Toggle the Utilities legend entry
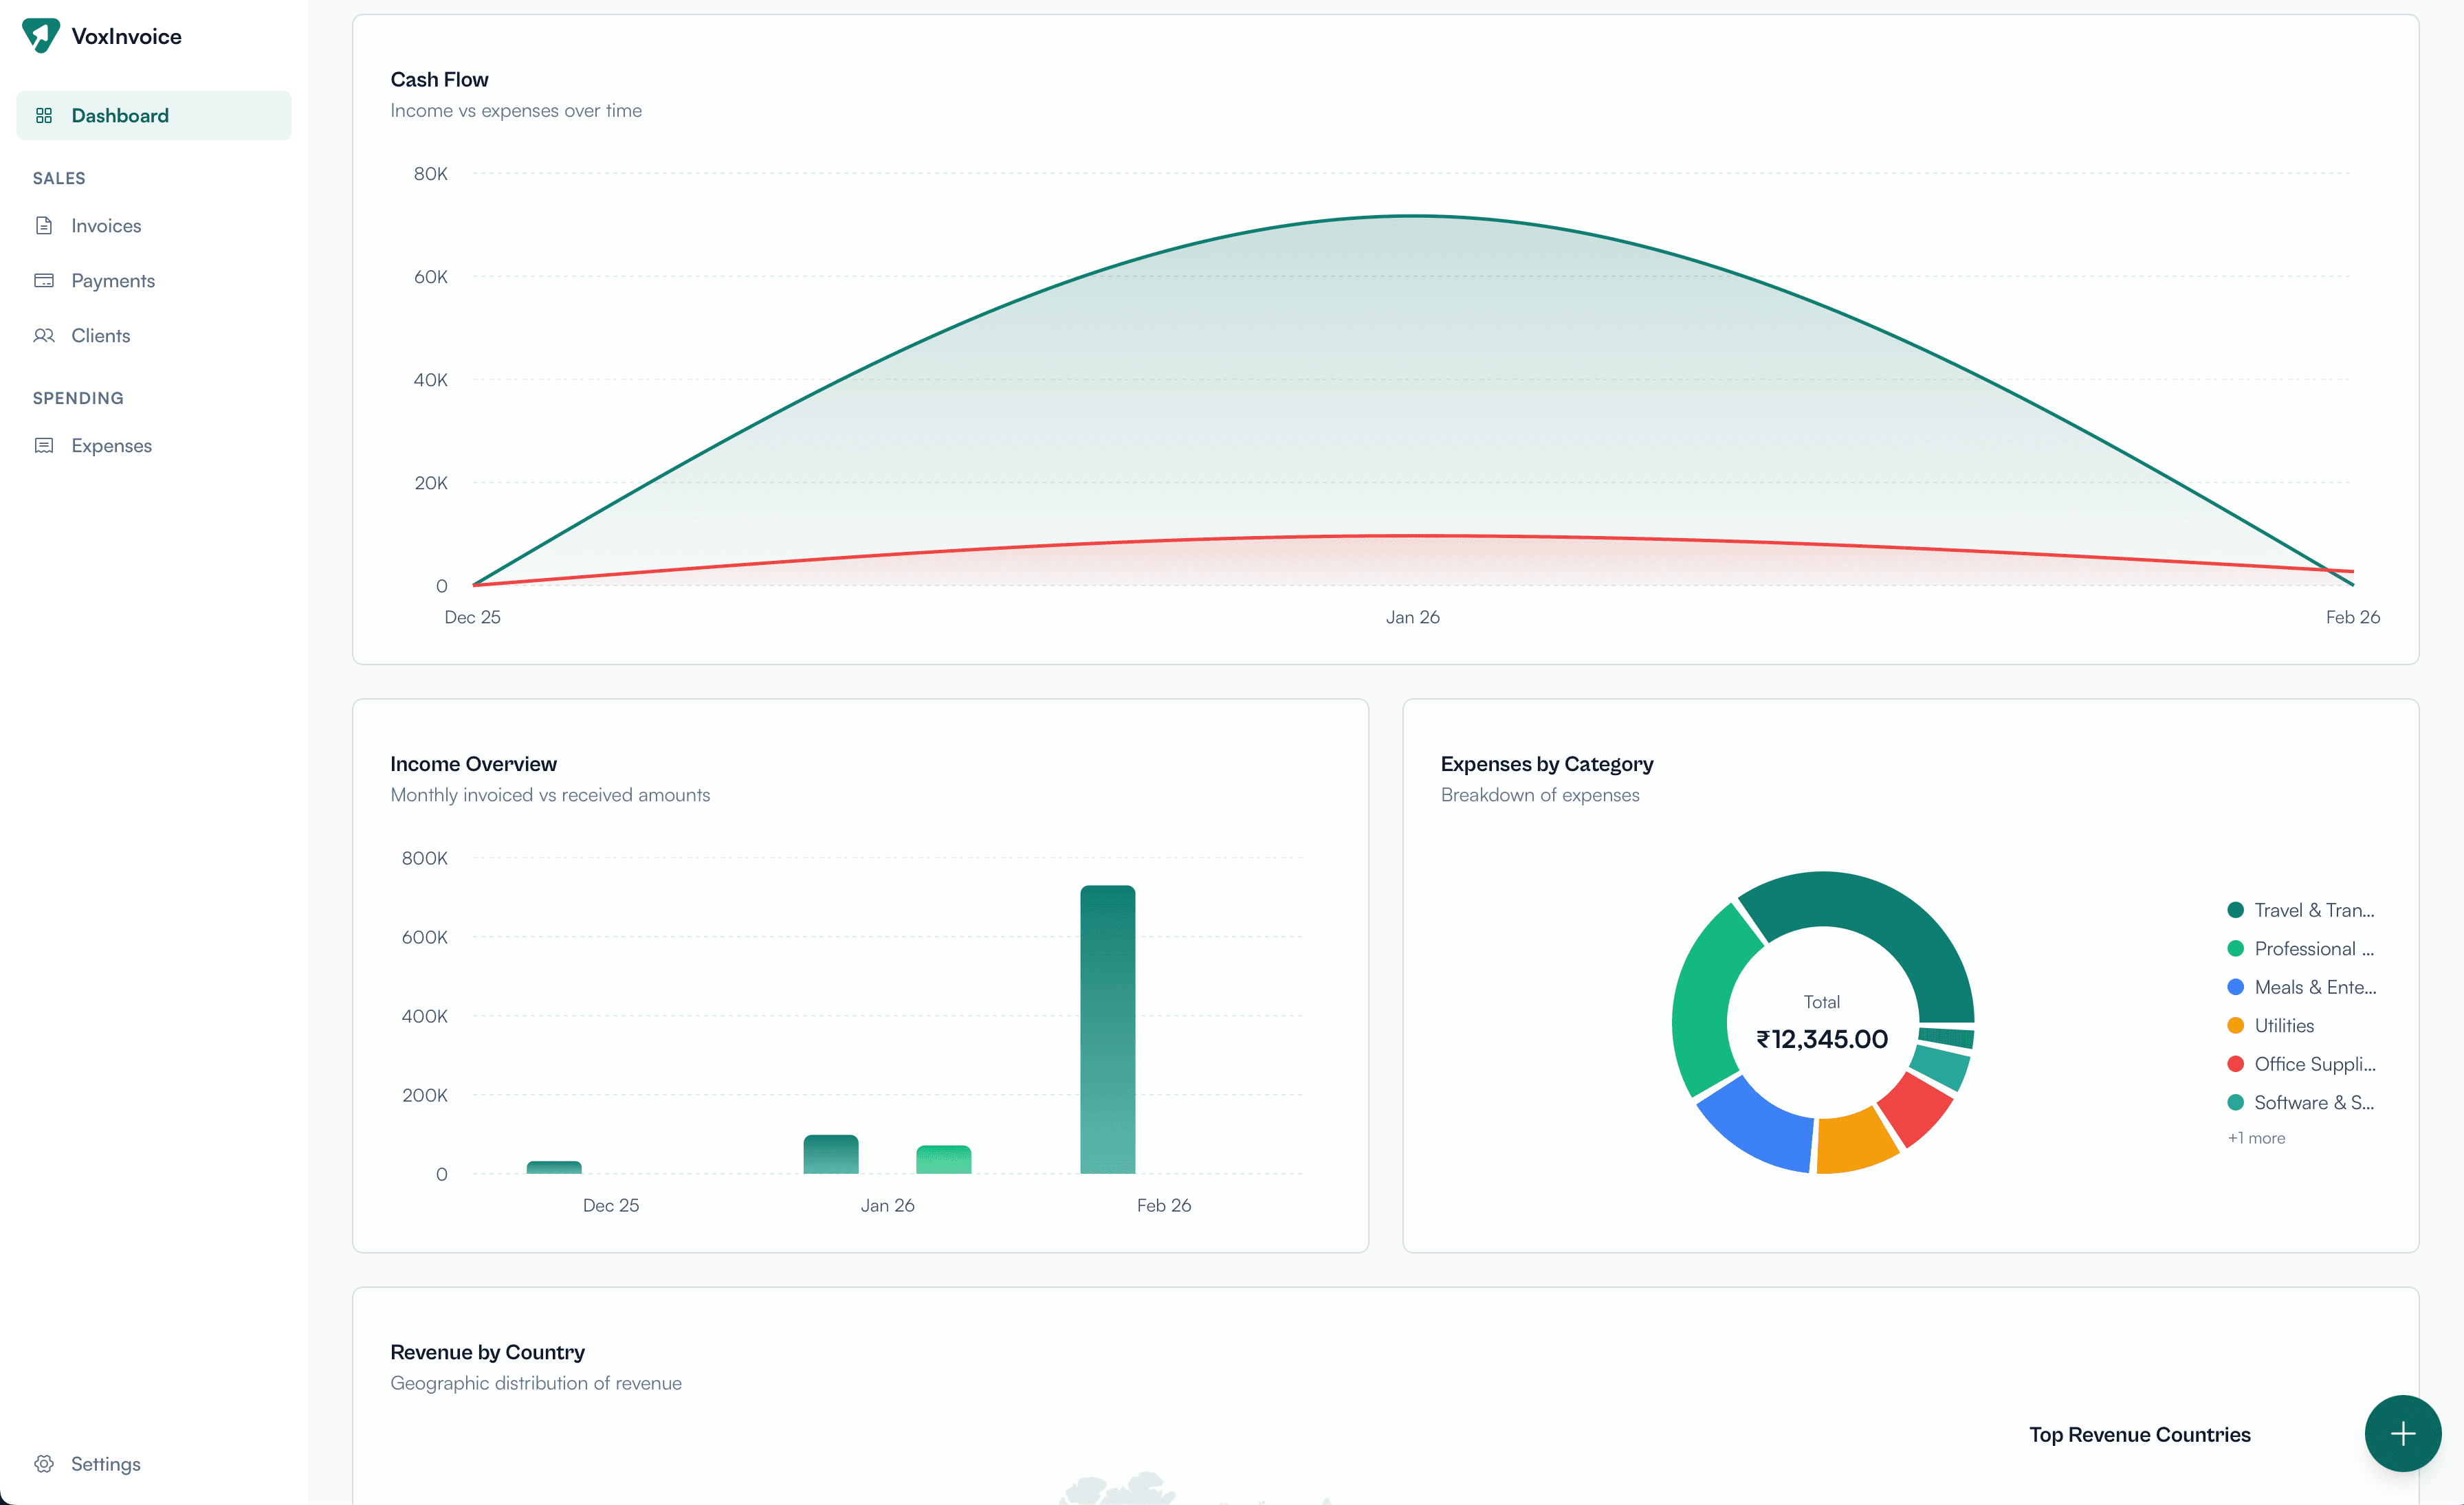This screenshot has width=2464, height=1505. pyautogui.click(x=2283, y=1025)
